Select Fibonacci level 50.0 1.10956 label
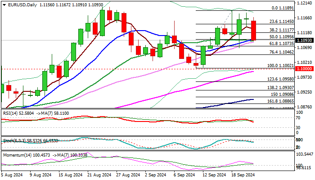315x180 pixels. [x=282, y=37]
